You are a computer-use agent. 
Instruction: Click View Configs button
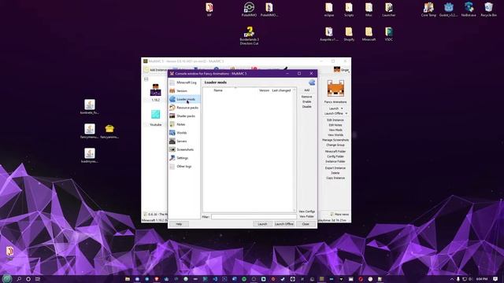click(x=306, y=211)
